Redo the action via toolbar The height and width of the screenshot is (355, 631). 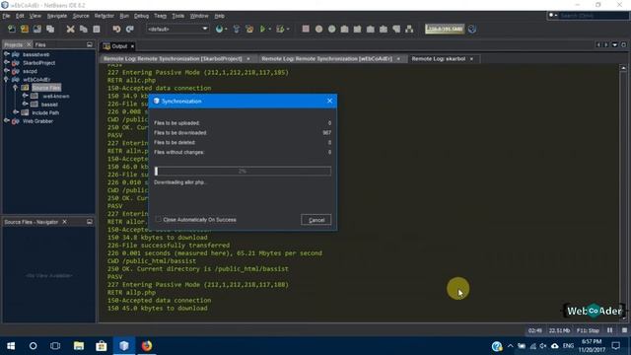129,29
